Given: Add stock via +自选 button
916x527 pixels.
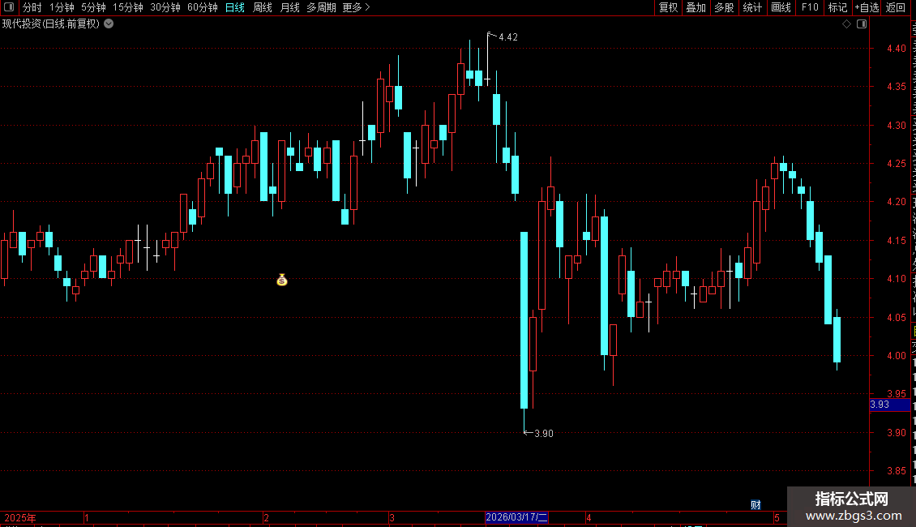Looking at the screenshot, I should point(867,7).
